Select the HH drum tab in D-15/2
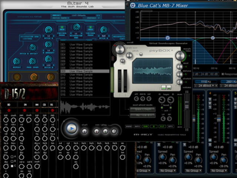Image resolution: width=237 pixels, height=178 pixels. [37, 105]
